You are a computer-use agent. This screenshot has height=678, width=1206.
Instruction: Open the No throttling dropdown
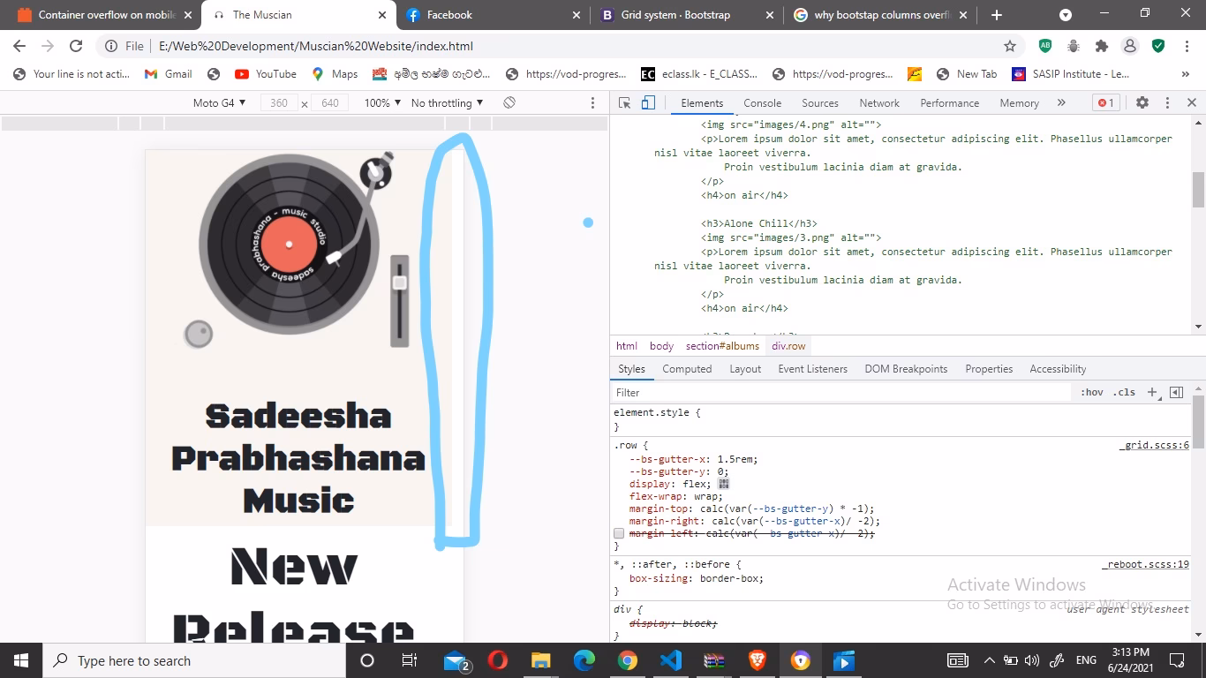[446, 102]
